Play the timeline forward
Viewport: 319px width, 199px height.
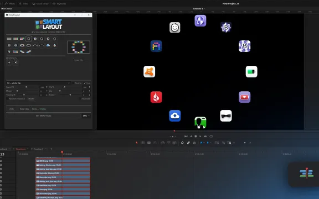pyautogui.click(x=200, y=136)
